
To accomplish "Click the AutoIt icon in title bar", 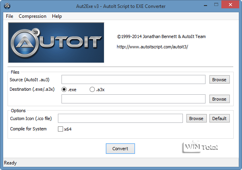I will point(7,6).
